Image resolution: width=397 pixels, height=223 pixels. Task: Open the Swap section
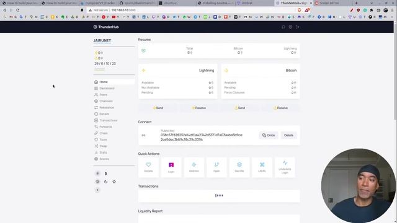(x=114, y=146)
